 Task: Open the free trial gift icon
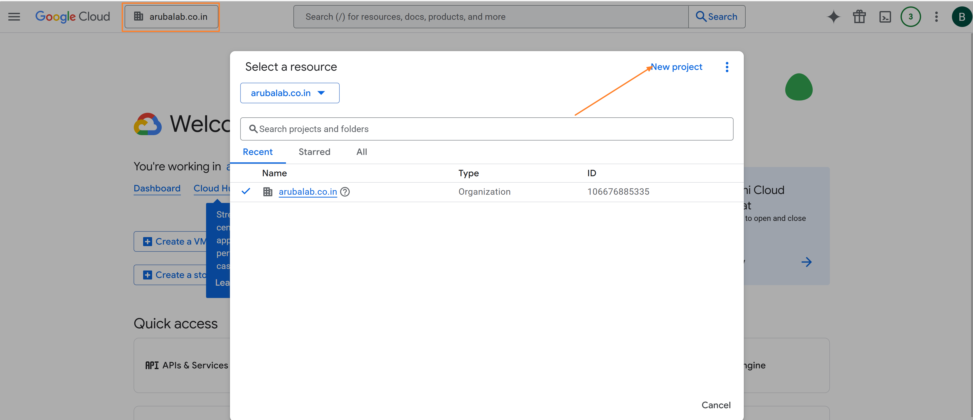coord(859,17)
